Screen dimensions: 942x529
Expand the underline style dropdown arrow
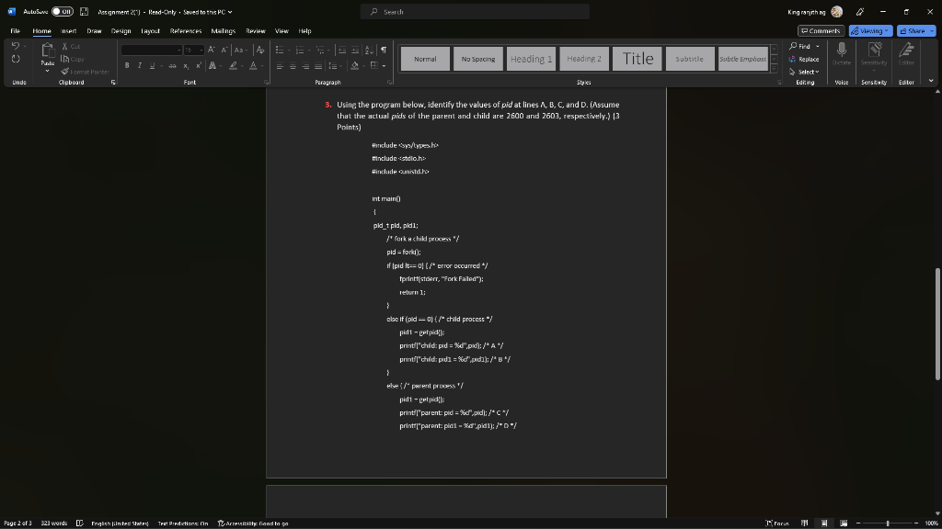(161, 65)
